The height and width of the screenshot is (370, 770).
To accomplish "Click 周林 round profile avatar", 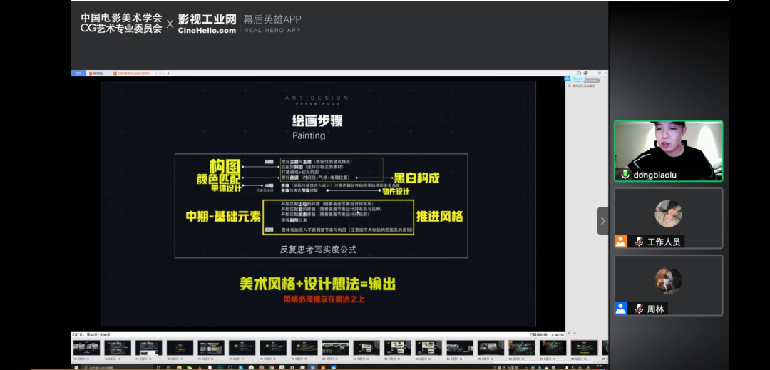I will pyautogui.click(x=668, y=280).
